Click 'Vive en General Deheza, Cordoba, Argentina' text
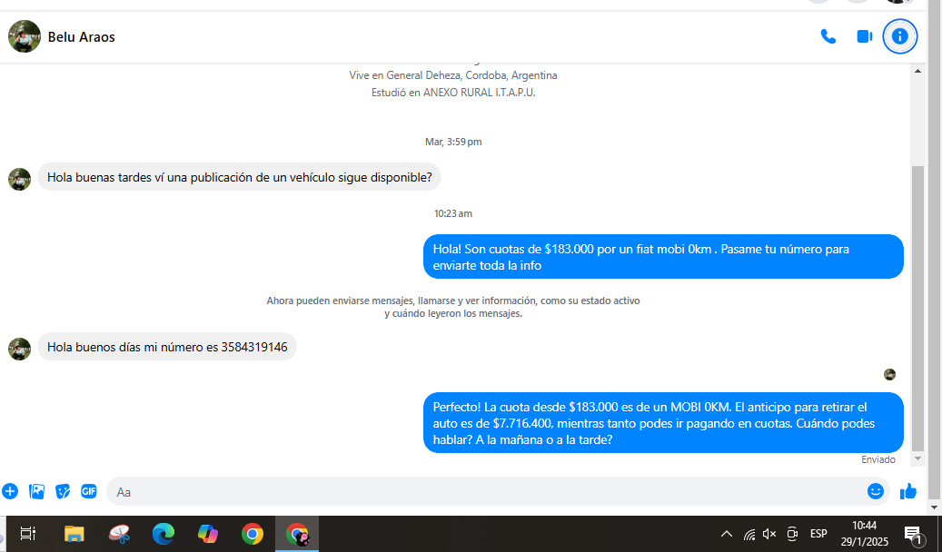Viewport: 942px width, 552px height. [x=453, y=75]
